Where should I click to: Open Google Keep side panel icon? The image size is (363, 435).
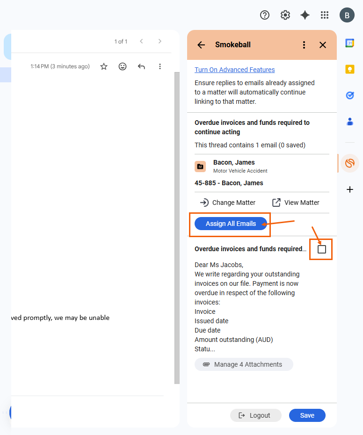tap(350, 69)
